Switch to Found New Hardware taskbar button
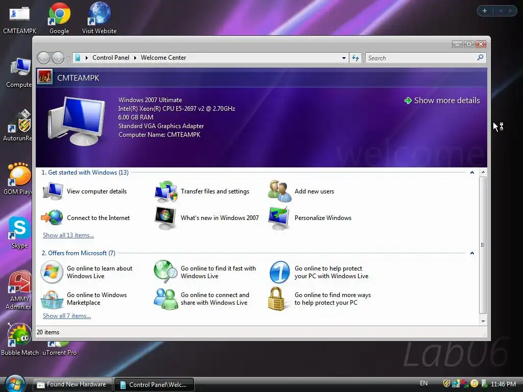The width and height of the screenshot is (523, 392). click(x=72, y=384)
